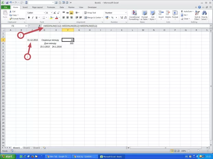
Task: Align text left
Action: [x=64, y=17]
